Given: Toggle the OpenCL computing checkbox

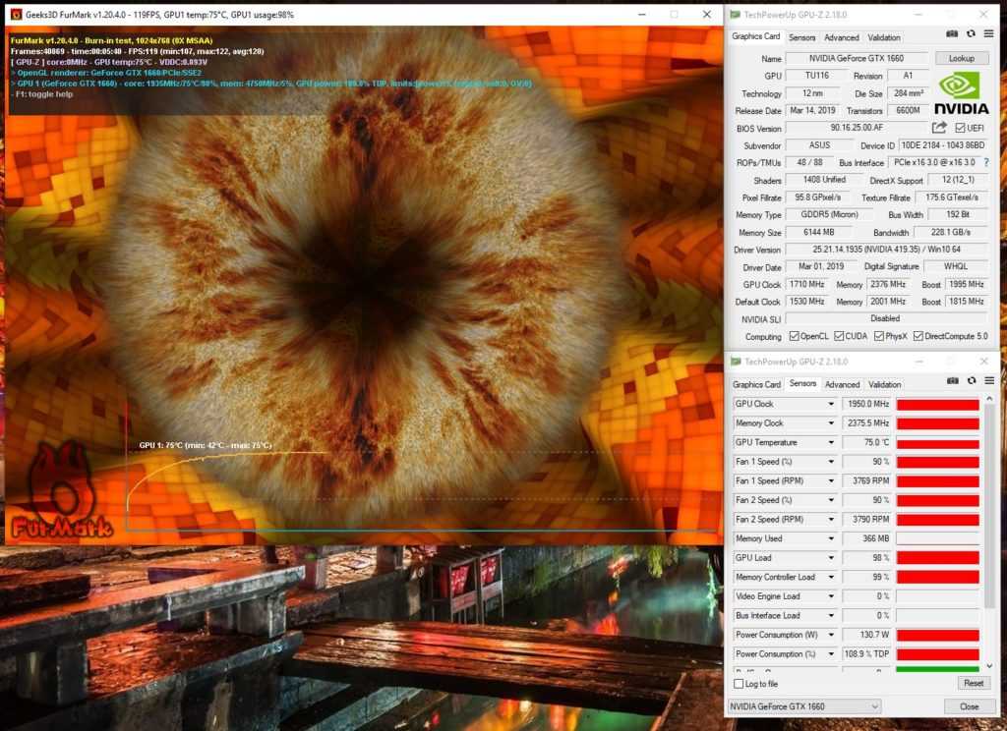Looking at the screenshot, I should coord(794,336).
